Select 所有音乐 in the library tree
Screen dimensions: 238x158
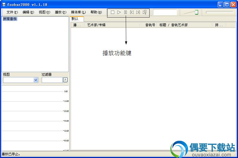pyautogui.click(x=10, y=19)
